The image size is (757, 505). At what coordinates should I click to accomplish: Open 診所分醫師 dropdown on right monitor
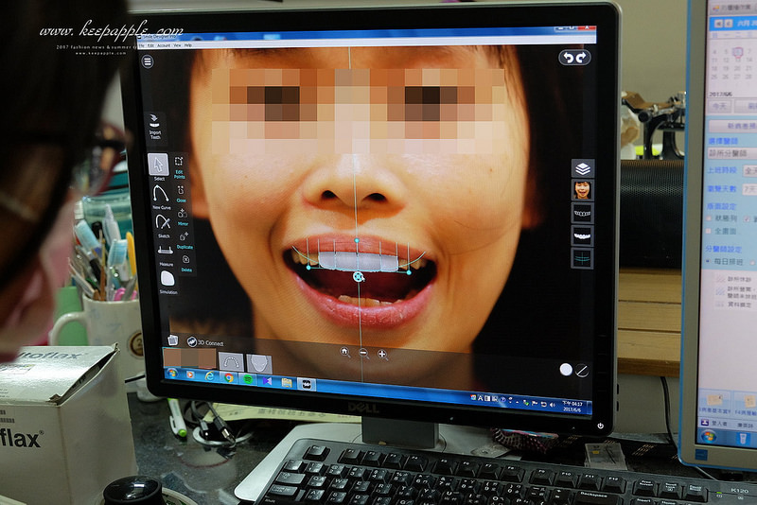732,153
